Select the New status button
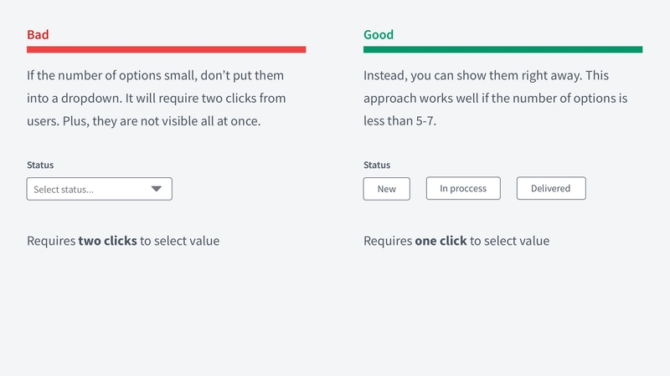The height and width of the screenshot is (376, 670). (387, 189)
